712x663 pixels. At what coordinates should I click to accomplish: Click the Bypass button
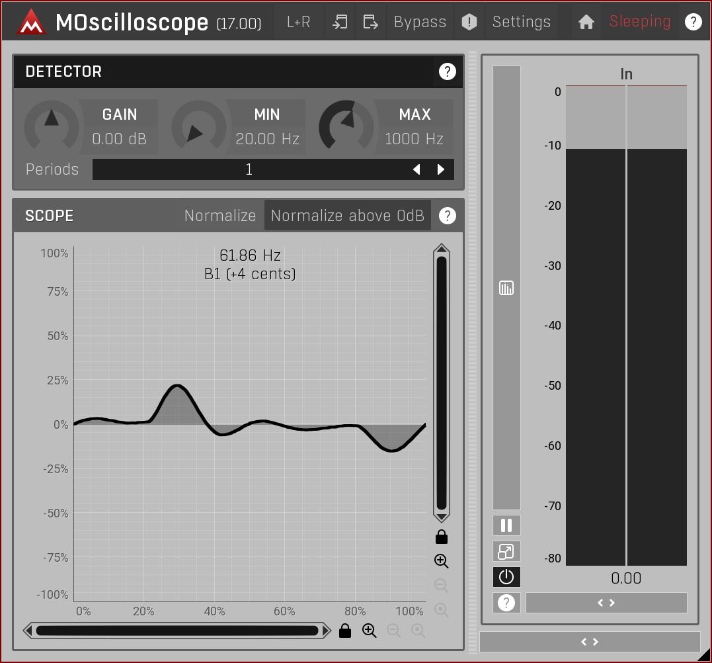click(x=420, y=22)
